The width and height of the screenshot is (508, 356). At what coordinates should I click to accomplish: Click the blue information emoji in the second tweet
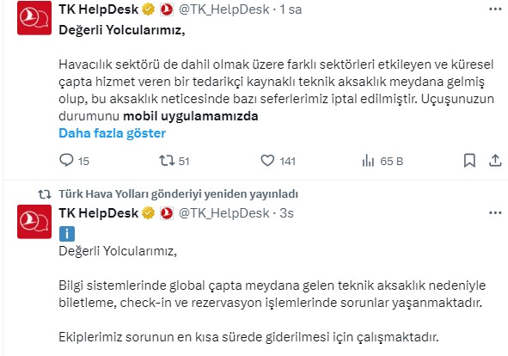tap(67, 234)
